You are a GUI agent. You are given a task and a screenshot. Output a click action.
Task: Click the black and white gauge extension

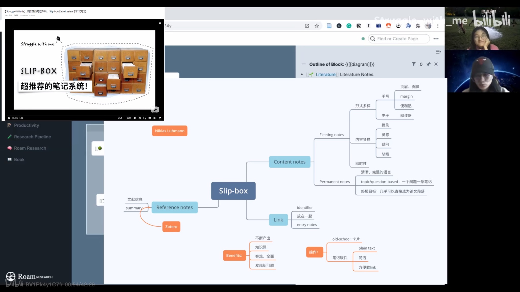[398, 26]
